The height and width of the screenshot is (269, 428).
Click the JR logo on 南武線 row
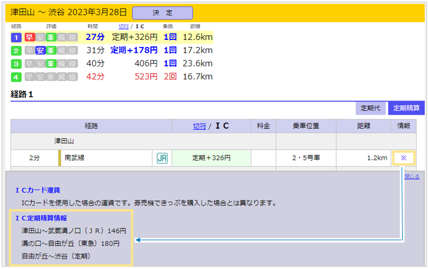point(161,158)
